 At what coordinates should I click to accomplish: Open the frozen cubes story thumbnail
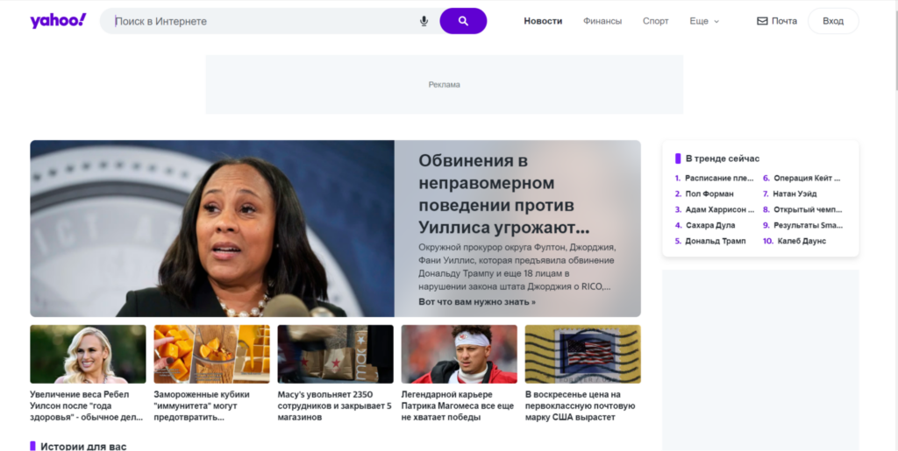(211, 354)
